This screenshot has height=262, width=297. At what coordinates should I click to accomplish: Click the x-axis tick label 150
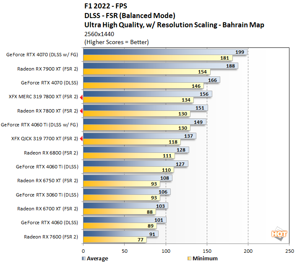[207, 251]
